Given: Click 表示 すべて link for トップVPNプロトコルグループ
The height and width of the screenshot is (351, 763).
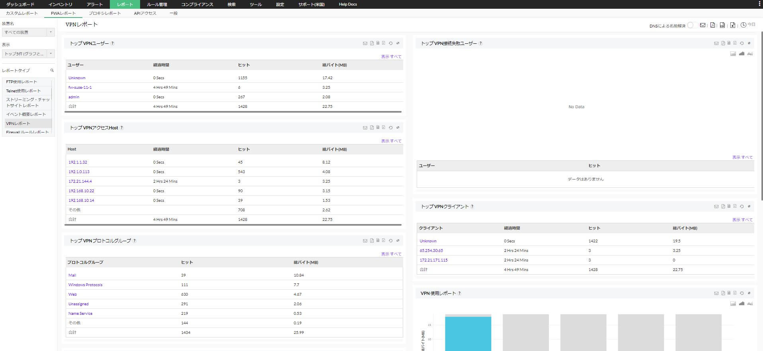Looking at the screenshot, I should [x=391, y=254].
